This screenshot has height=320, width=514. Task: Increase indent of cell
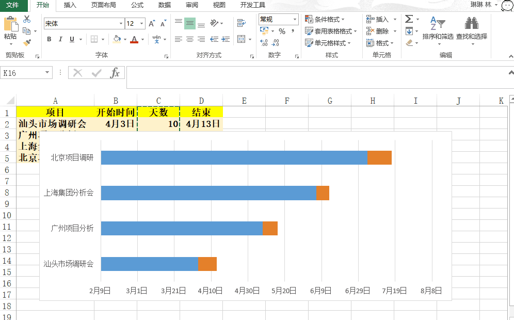226,39
